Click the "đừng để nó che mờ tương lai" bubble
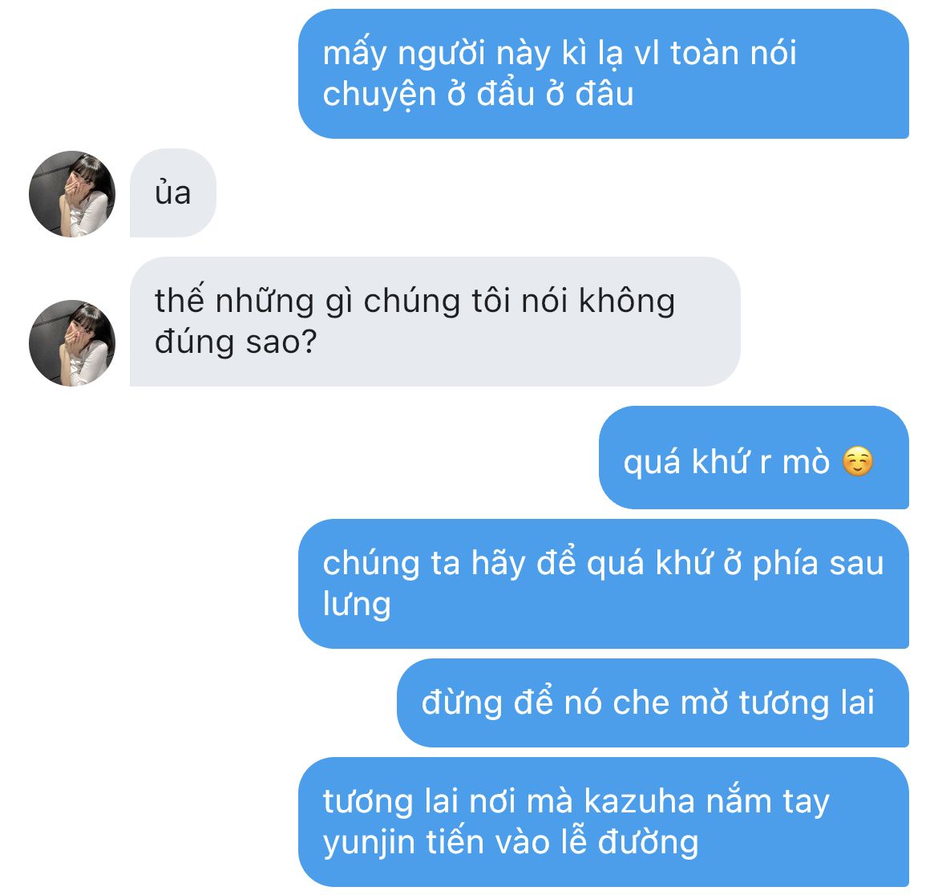This screenshot has width=938, height=895. tap(653, 703)
